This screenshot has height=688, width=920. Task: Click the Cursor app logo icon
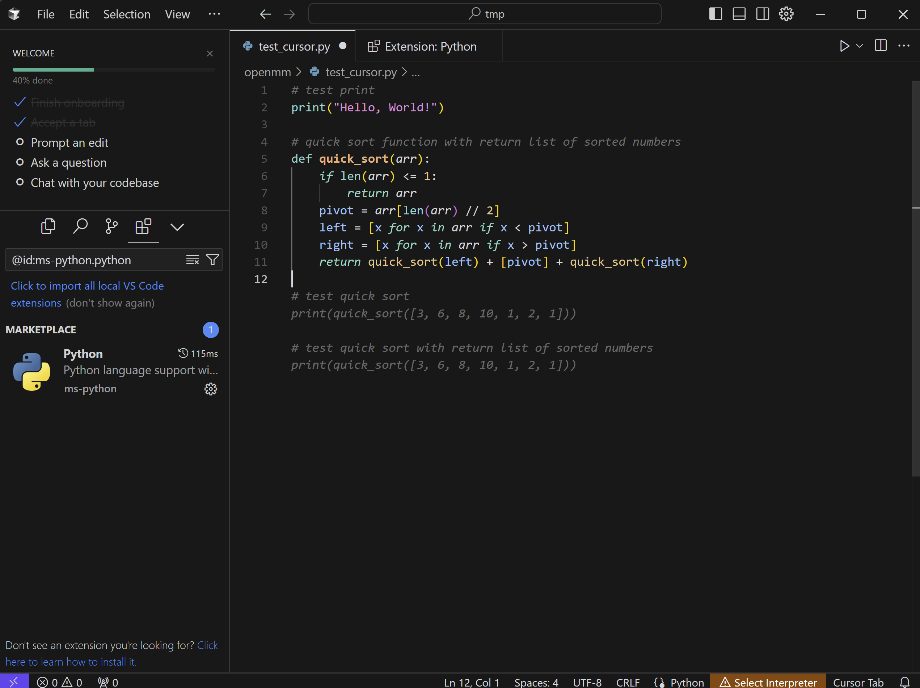click(14, 14)
